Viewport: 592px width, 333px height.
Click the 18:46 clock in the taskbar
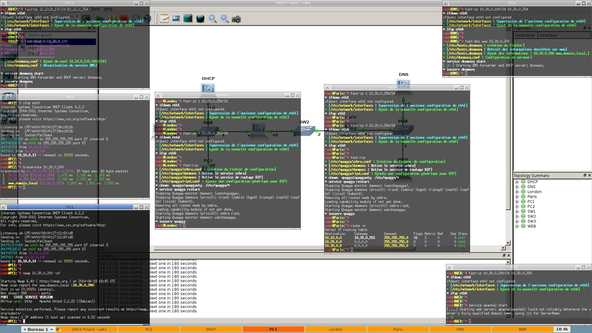[x=562, y=329]
